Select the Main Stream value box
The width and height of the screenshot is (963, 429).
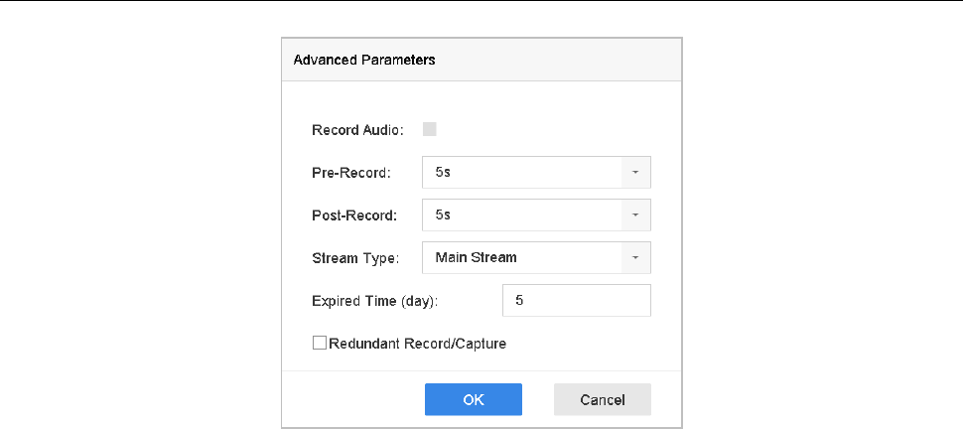[x=521, y=258]
